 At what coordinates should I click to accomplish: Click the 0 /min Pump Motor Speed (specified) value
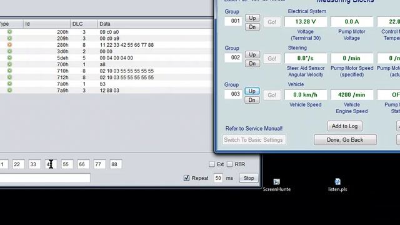coord(352,58)
